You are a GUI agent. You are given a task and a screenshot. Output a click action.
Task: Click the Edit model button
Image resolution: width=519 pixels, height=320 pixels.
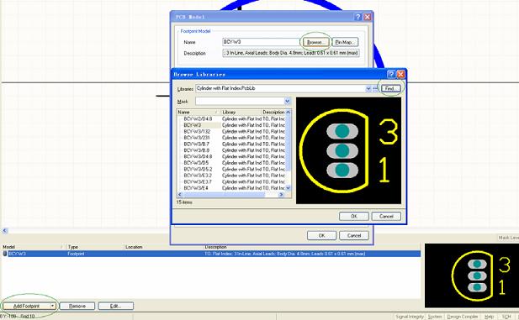[x=116, y=306]
